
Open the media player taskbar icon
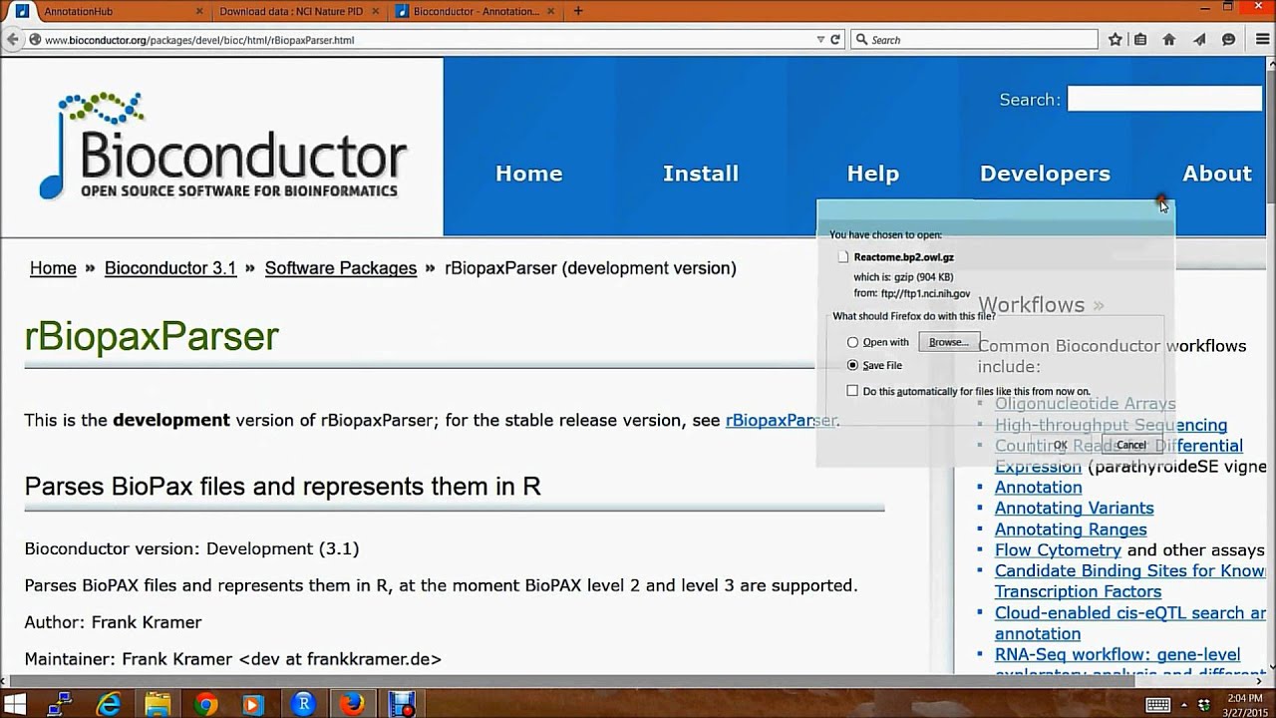click(254, 704)
